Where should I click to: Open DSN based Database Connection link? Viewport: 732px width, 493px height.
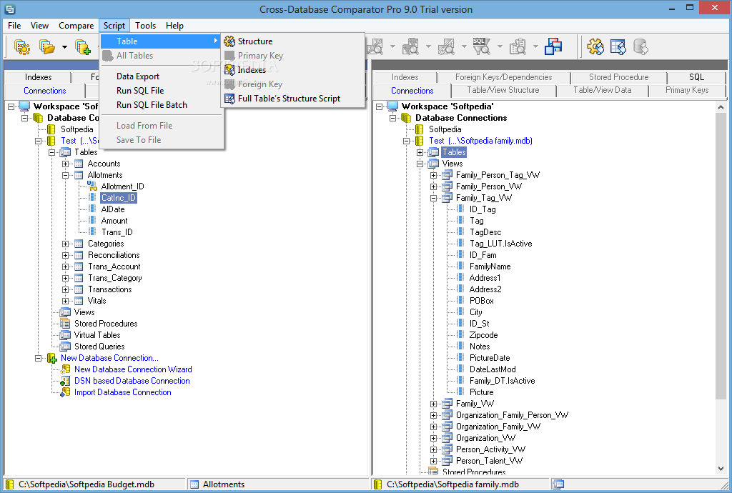pyautogui.click(x=132, y=381)
